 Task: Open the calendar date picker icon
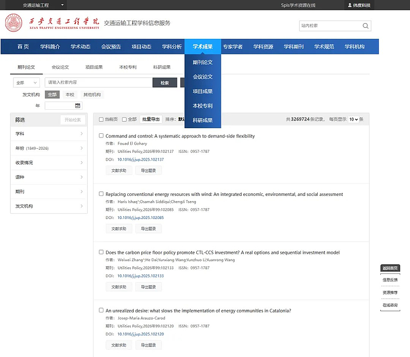[x=78, y=106]
